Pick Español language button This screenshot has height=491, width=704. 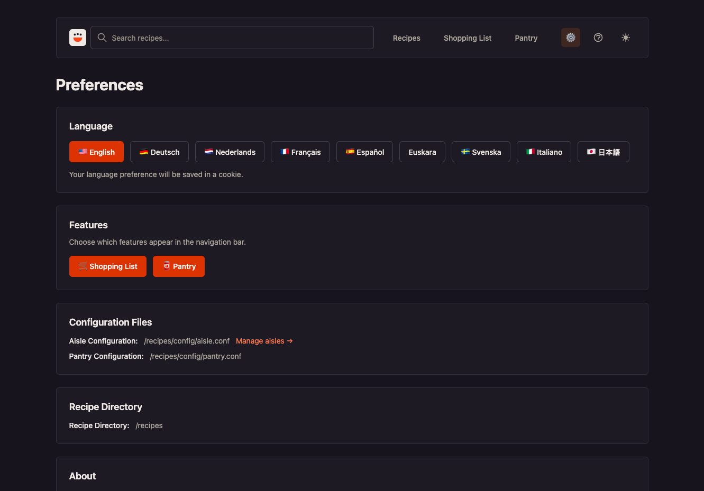364,152
